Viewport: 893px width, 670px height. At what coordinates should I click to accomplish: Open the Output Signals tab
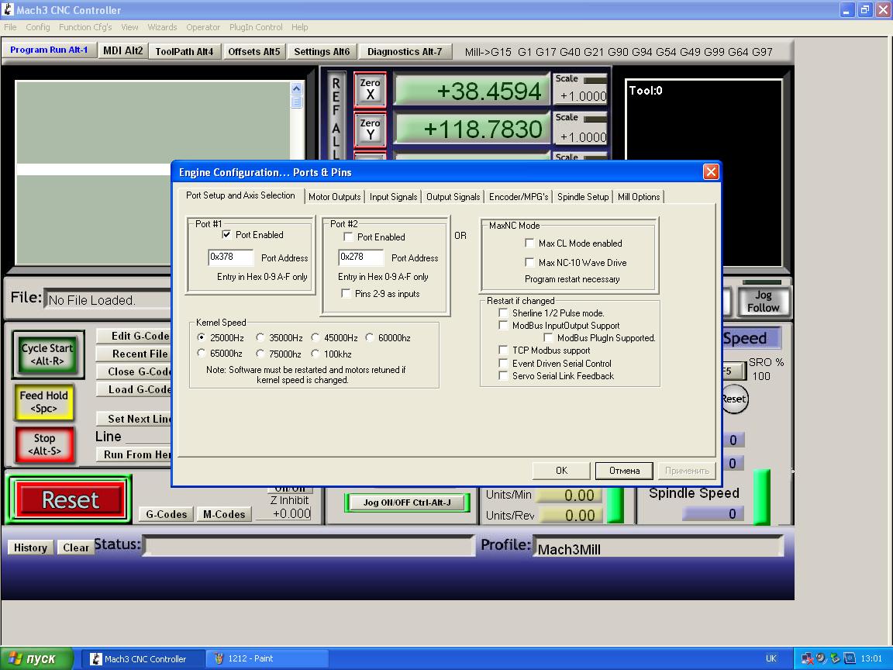[x=453, y=196]
